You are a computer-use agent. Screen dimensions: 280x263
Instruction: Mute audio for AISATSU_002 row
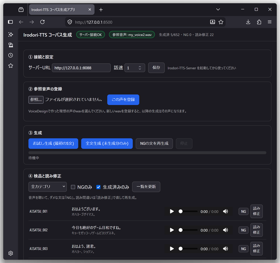coord(225,230)
